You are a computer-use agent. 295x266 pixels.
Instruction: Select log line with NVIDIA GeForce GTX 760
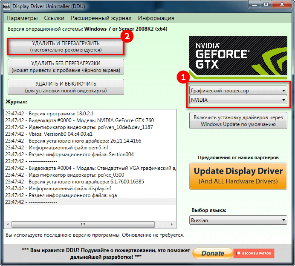90,120
